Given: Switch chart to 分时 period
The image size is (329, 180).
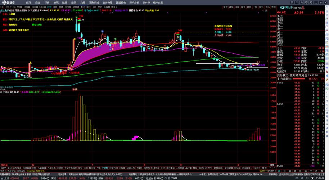Looking at the screenshot, I should (7, 7).
